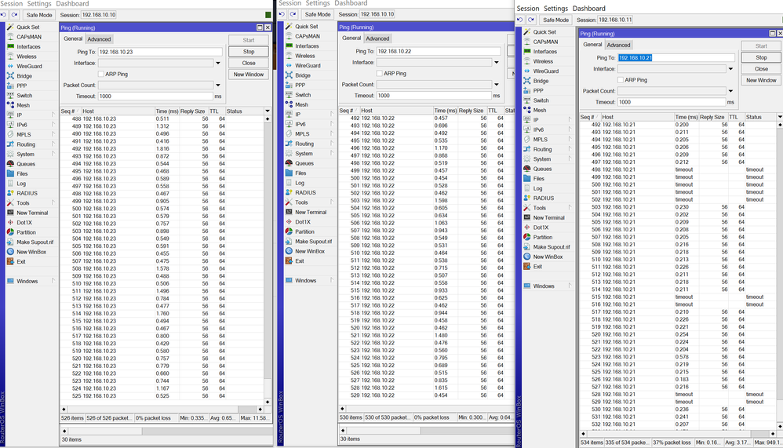783x448 pixels.
Task: Click New Window in the 192.168.10.21 ping dialog
Action: point(761,80)
